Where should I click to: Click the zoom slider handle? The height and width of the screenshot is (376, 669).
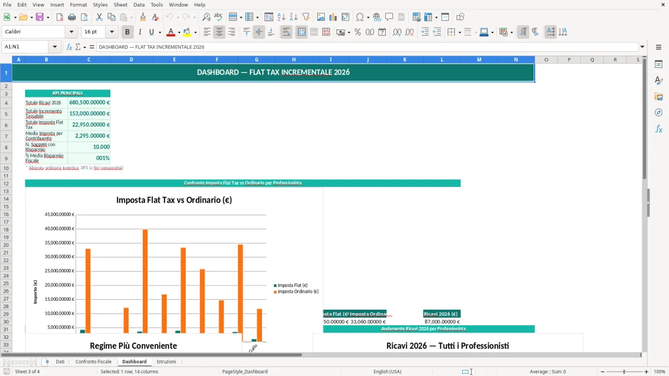[x=624, y=372]
